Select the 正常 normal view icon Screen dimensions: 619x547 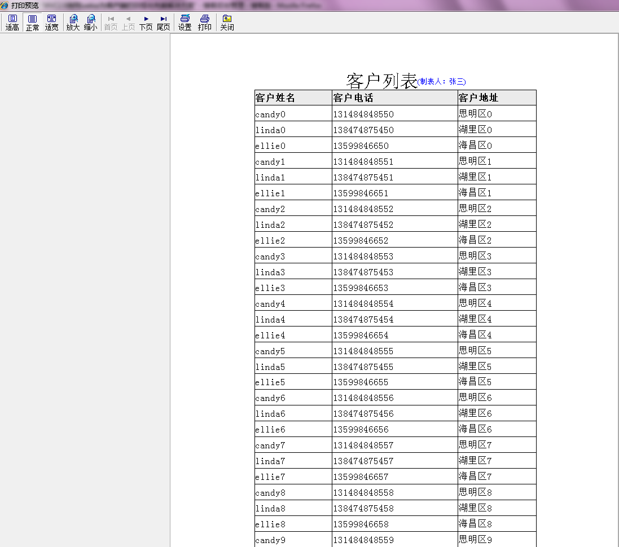(x=32, y=23)
